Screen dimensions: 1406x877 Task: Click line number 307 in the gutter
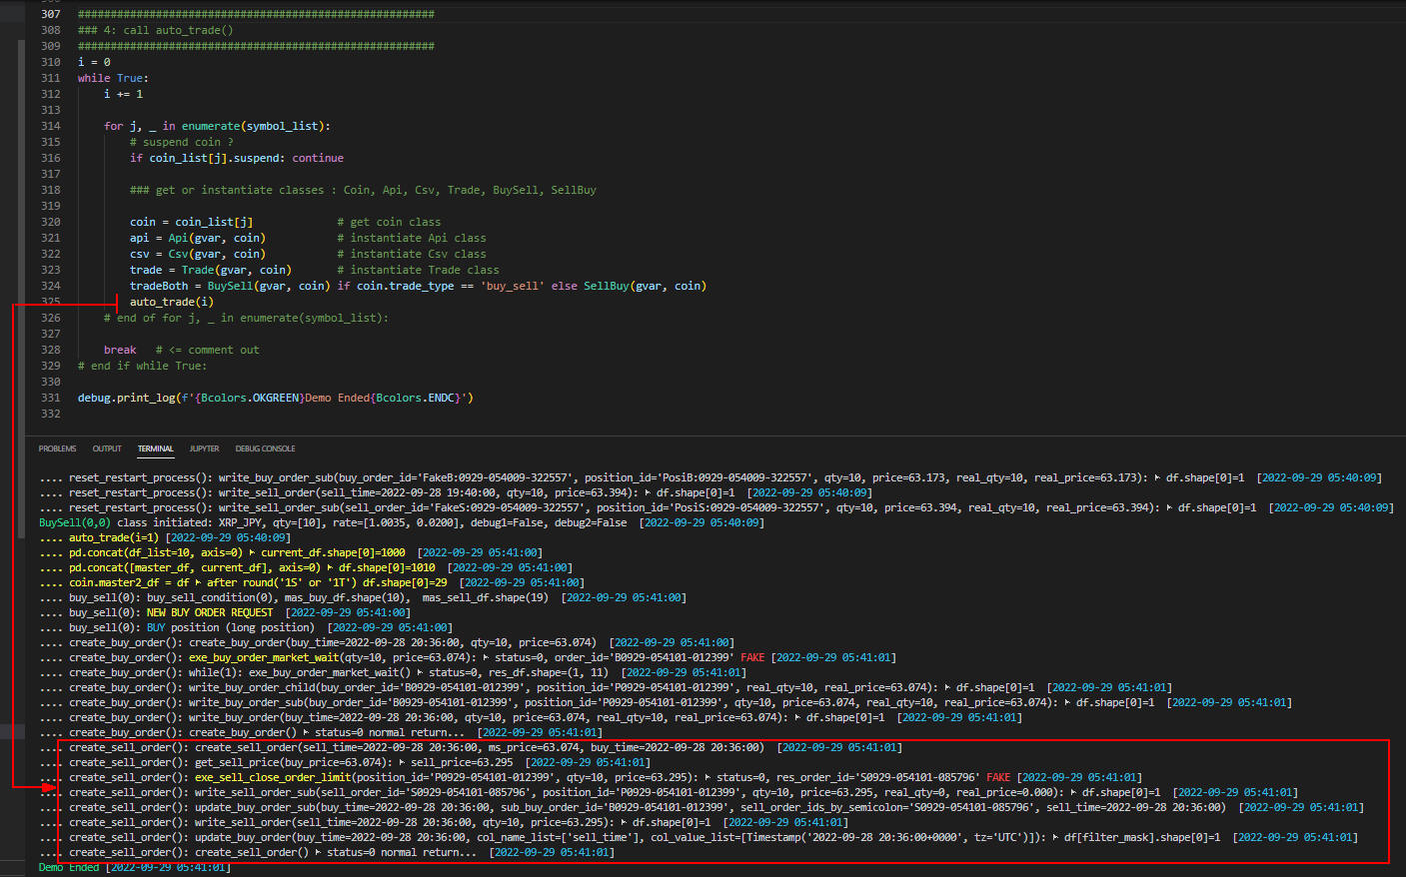coord(51,14)
